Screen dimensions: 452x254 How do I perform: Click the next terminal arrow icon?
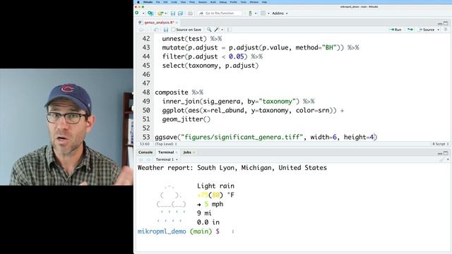pos(148,159)
